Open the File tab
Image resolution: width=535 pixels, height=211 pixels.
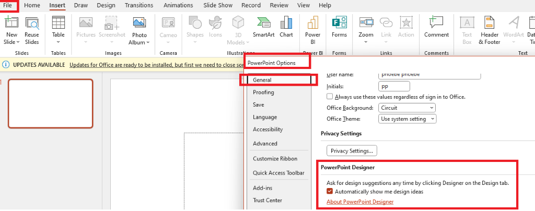8,5
